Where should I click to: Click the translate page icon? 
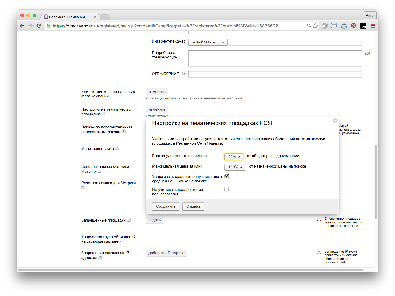click(308, 26)
